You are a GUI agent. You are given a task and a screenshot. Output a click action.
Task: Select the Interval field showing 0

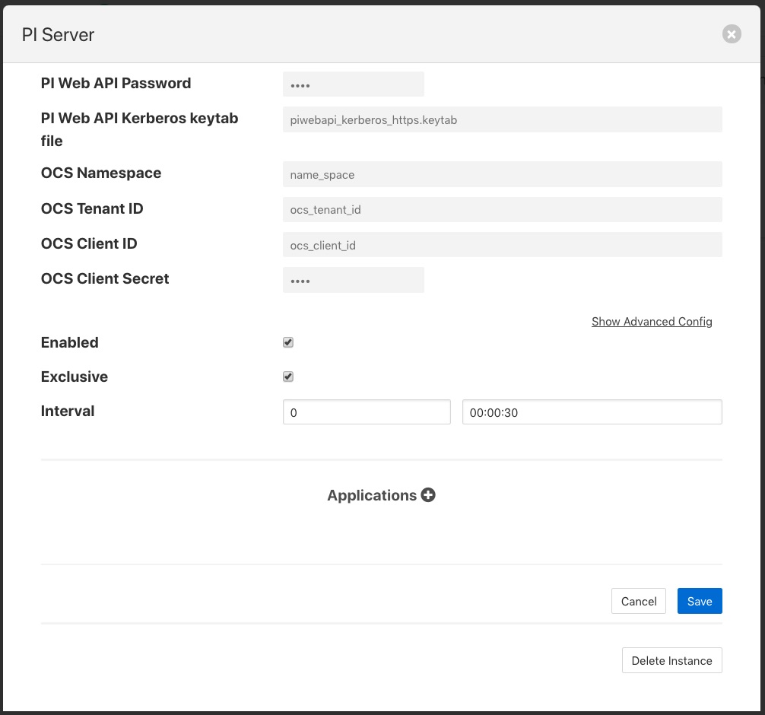point(367,412)
